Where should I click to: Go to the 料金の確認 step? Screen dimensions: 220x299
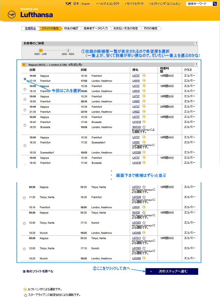pos(71,28)
